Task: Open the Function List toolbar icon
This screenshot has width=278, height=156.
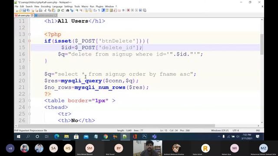Action: click(115, 10)
